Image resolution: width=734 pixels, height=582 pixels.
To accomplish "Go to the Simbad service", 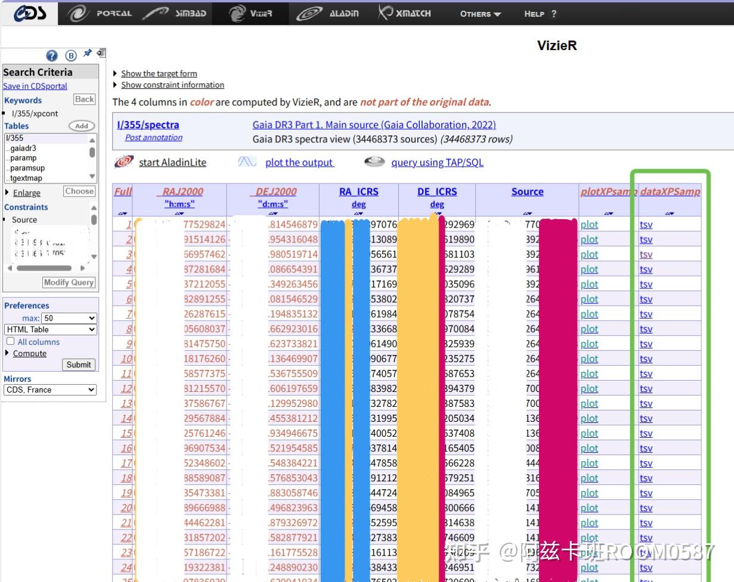I will tap(174, 13).
